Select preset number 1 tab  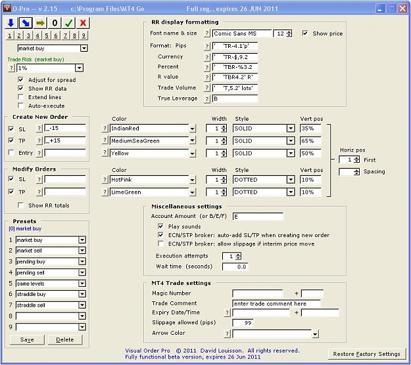click(10, 35)
